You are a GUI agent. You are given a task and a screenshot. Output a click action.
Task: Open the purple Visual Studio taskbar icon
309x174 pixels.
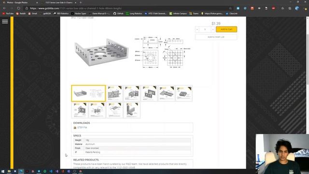tap(57, 172)
